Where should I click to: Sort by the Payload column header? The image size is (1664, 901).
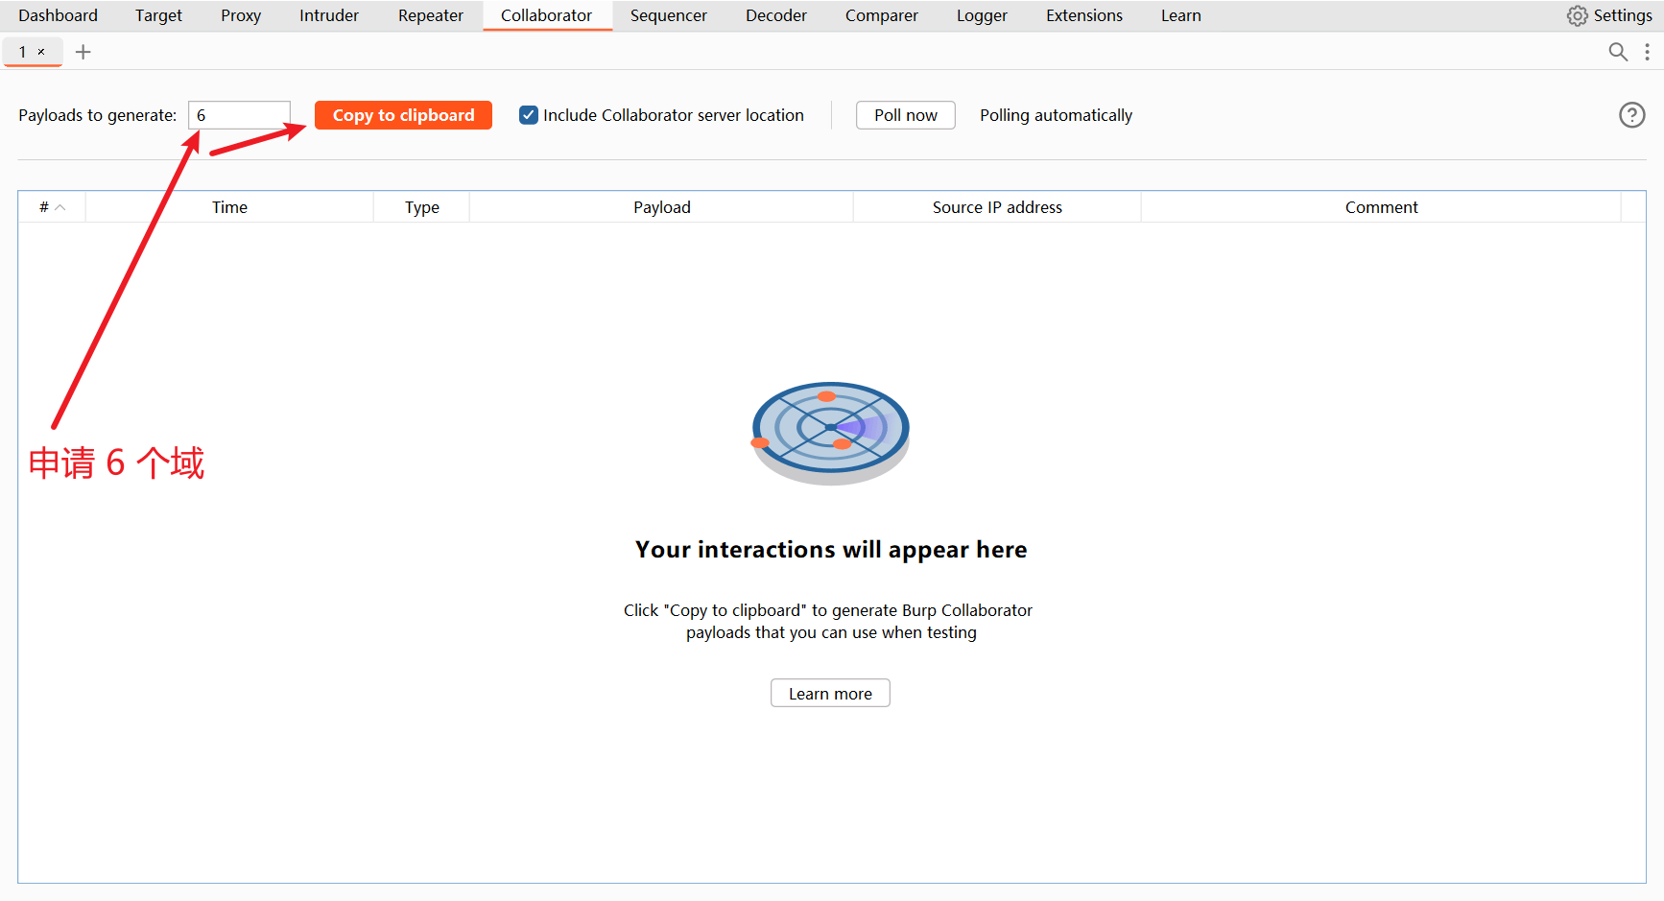pos(661,207)
